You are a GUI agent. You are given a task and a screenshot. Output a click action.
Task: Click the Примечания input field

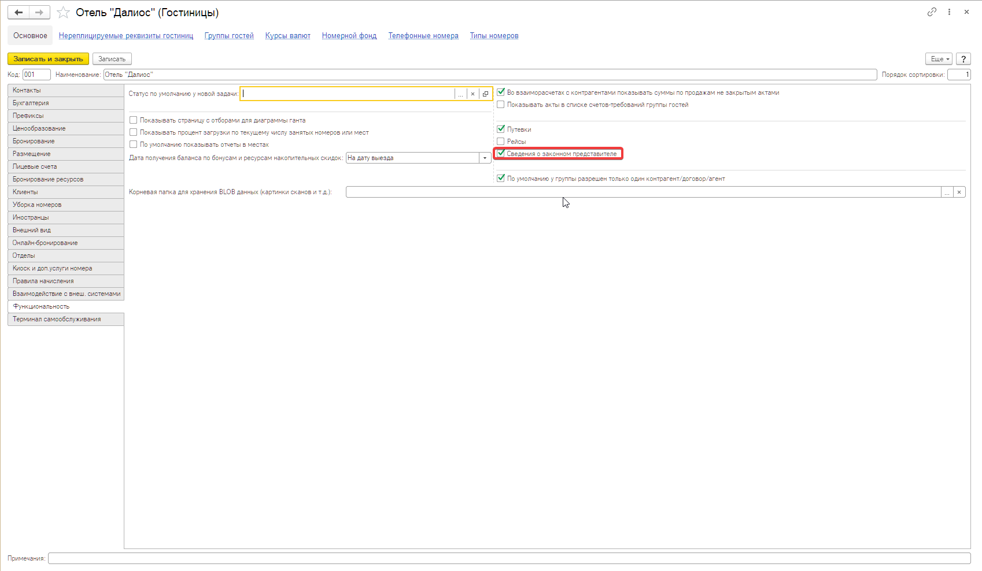coord(509,558)
